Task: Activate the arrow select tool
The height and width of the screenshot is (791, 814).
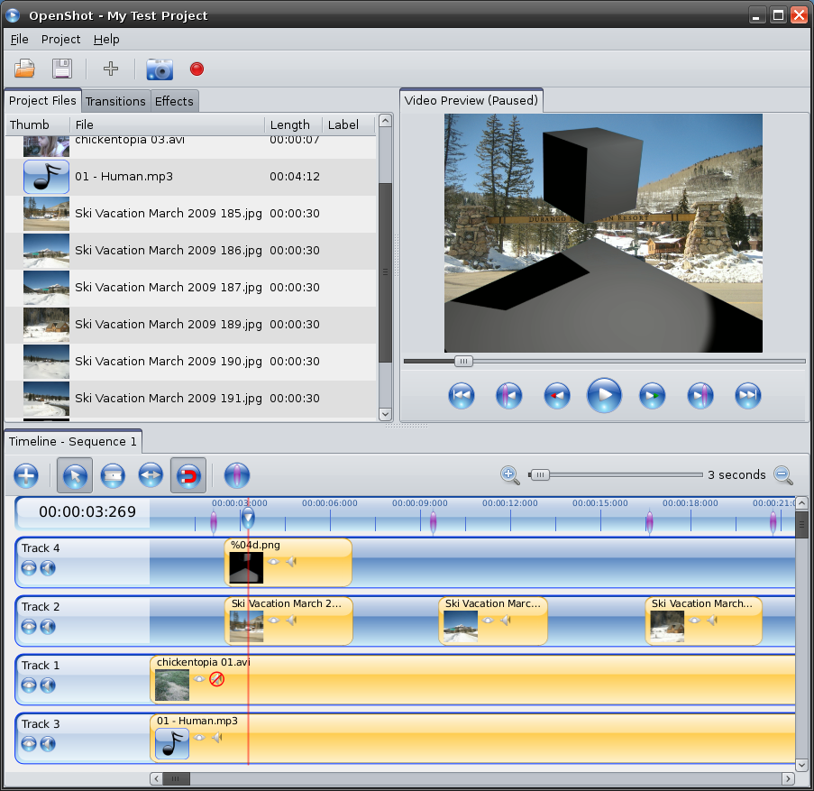Action: point(75,474)
